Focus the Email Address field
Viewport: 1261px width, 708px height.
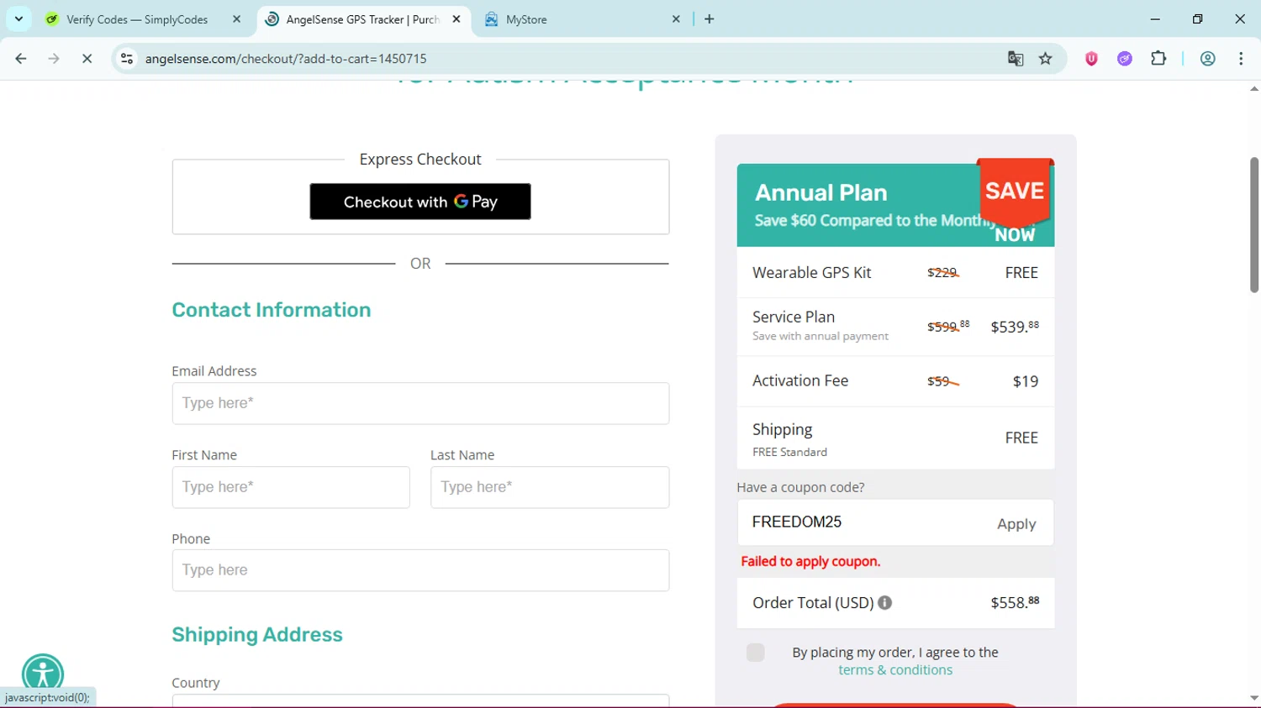tap(420, 403)
